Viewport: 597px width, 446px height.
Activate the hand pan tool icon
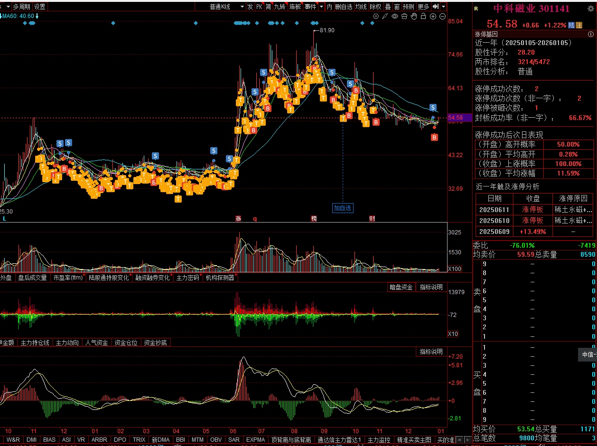click(414, 16)
